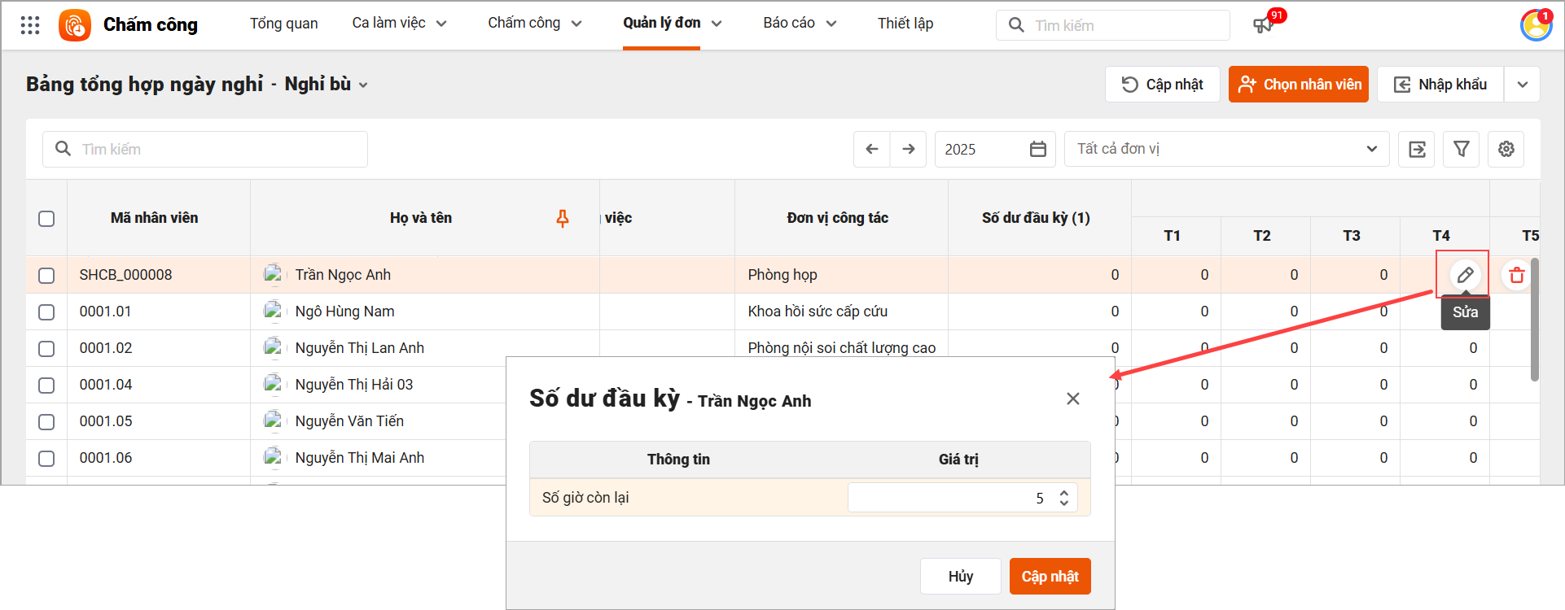Open the Tổng quan page
Viewport: 1565px width, 610px height.
coord(283,23)
